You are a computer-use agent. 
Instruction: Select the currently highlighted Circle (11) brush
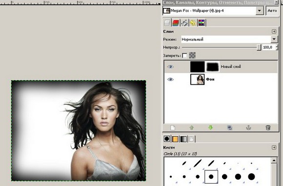(x=211, y=177)
